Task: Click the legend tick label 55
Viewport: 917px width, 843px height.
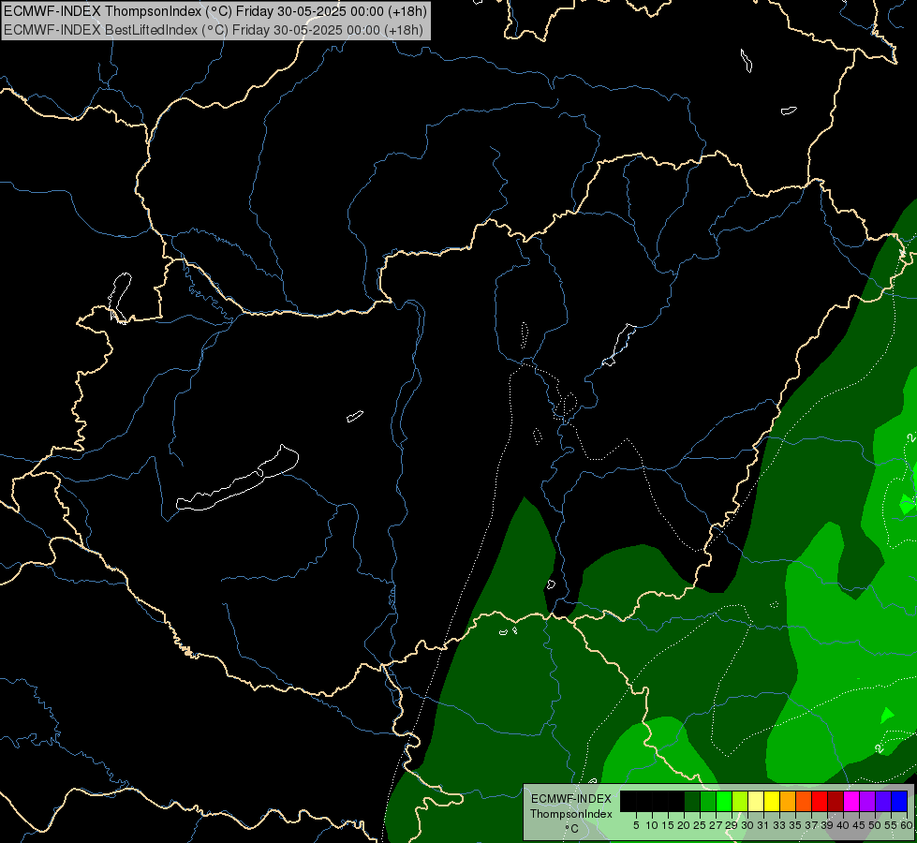Action: (891, 825)
